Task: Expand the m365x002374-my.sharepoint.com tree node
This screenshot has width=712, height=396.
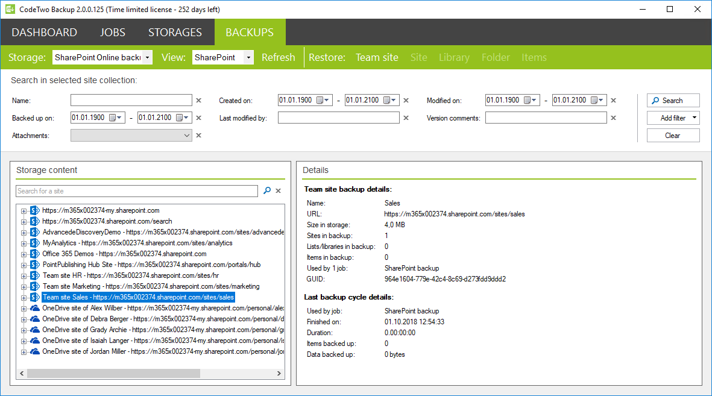Action: pos(24,211)
